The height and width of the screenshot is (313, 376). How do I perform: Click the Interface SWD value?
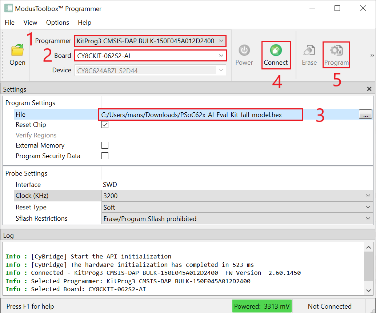[110, 185]
